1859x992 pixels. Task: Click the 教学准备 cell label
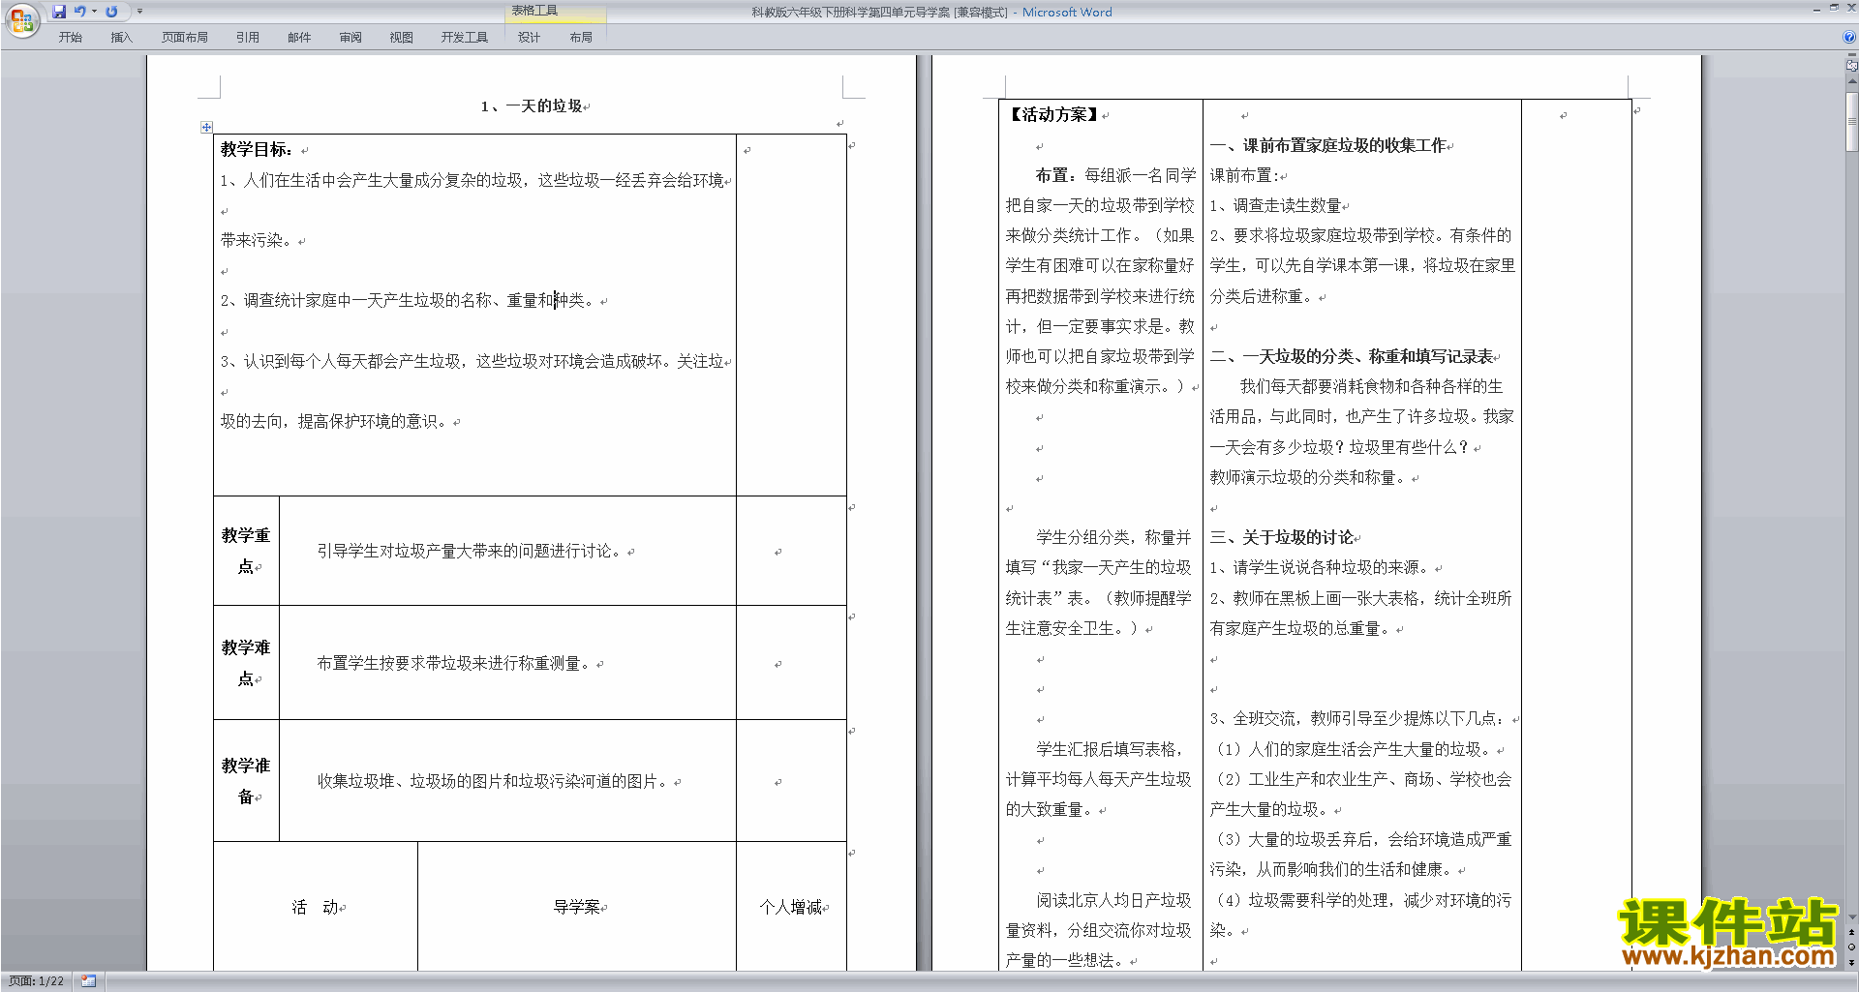246,781
